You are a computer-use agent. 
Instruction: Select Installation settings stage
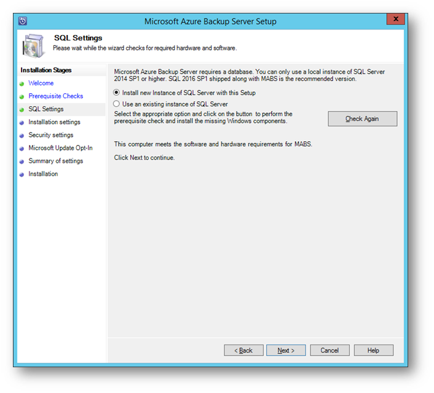pos(54,122)
